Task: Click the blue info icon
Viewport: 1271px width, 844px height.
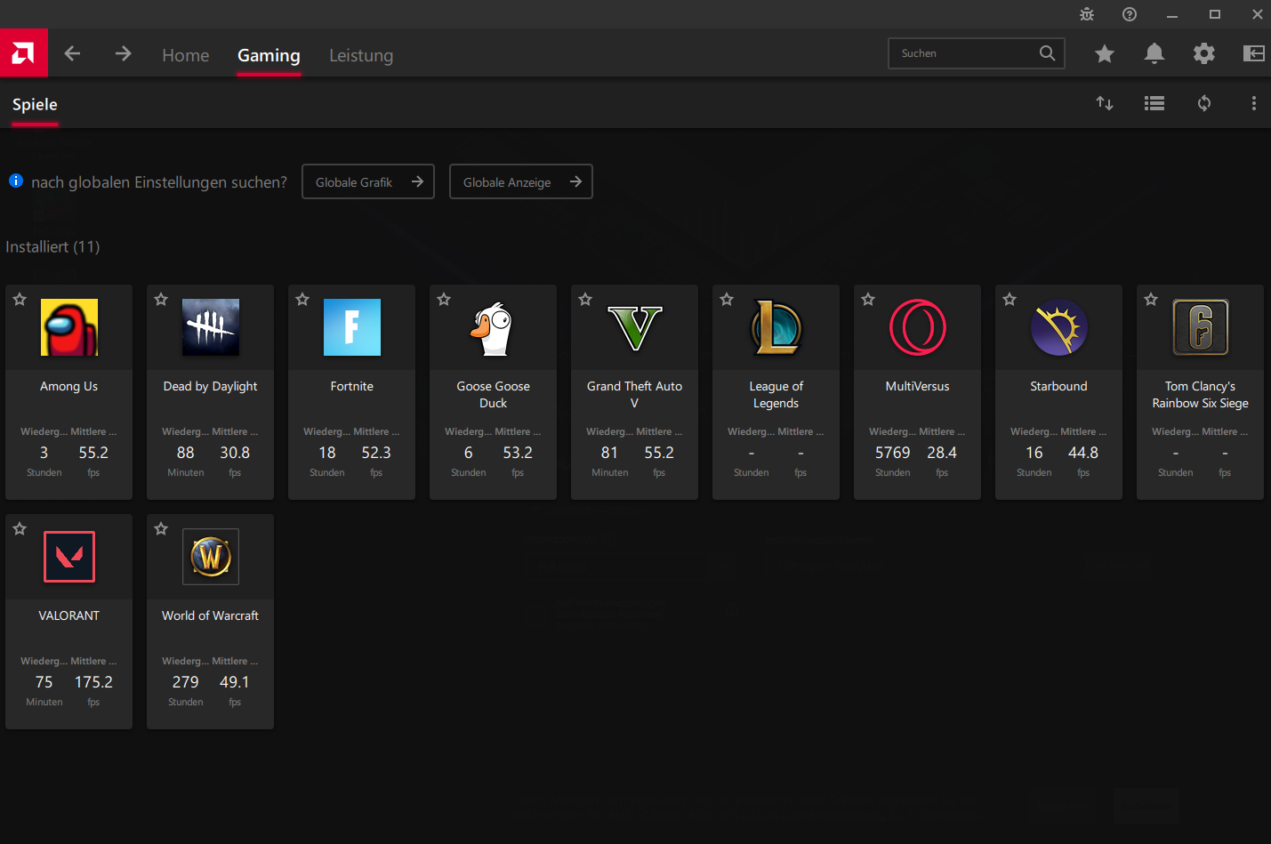Action: [16, 181]
